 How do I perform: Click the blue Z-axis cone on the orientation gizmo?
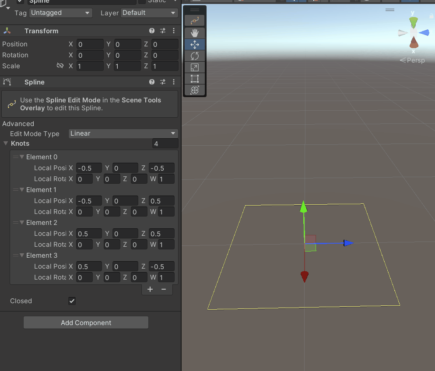tap(424, 33)
